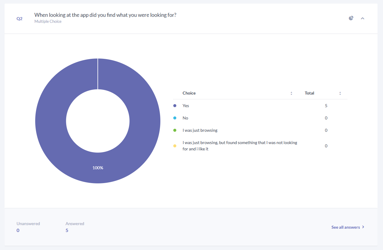
Task: Click the Total column header
Action: click(x=309, y=93)
